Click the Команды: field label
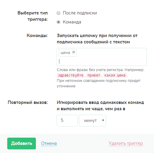The height and width of the screenshot is (153, 154). (x=37, y=36)
